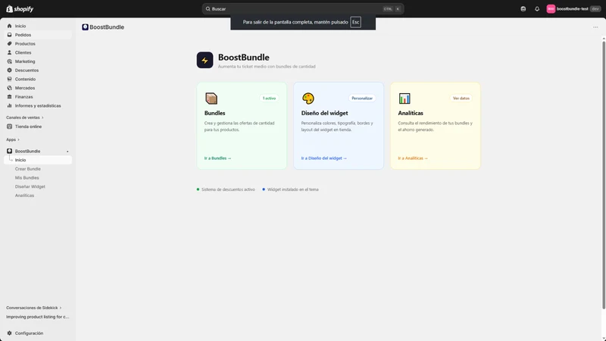This screenshot has width=606, height=341.
Task: Click the dev badge next to account name
Action: (x=595, y=9)
